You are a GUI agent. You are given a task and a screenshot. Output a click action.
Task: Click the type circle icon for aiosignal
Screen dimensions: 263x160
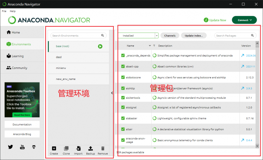pyautogui.click(x=154, y=107)
